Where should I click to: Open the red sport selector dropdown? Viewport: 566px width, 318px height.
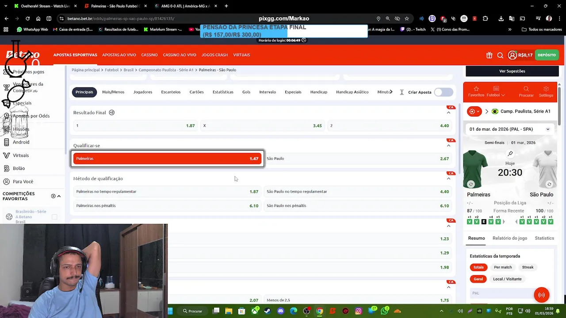pyautogui.click(x=474, y=111)
